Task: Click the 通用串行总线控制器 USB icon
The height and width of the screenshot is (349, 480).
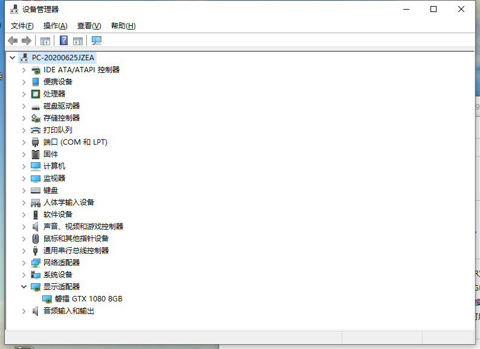Action: coord(36,251)
